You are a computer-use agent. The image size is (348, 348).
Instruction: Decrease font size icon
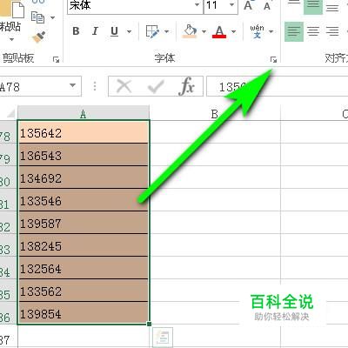point(267,5)
